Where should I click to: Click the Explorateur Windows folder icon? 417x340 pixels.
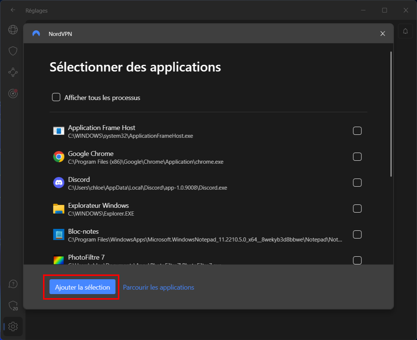(x=59, y=209)
